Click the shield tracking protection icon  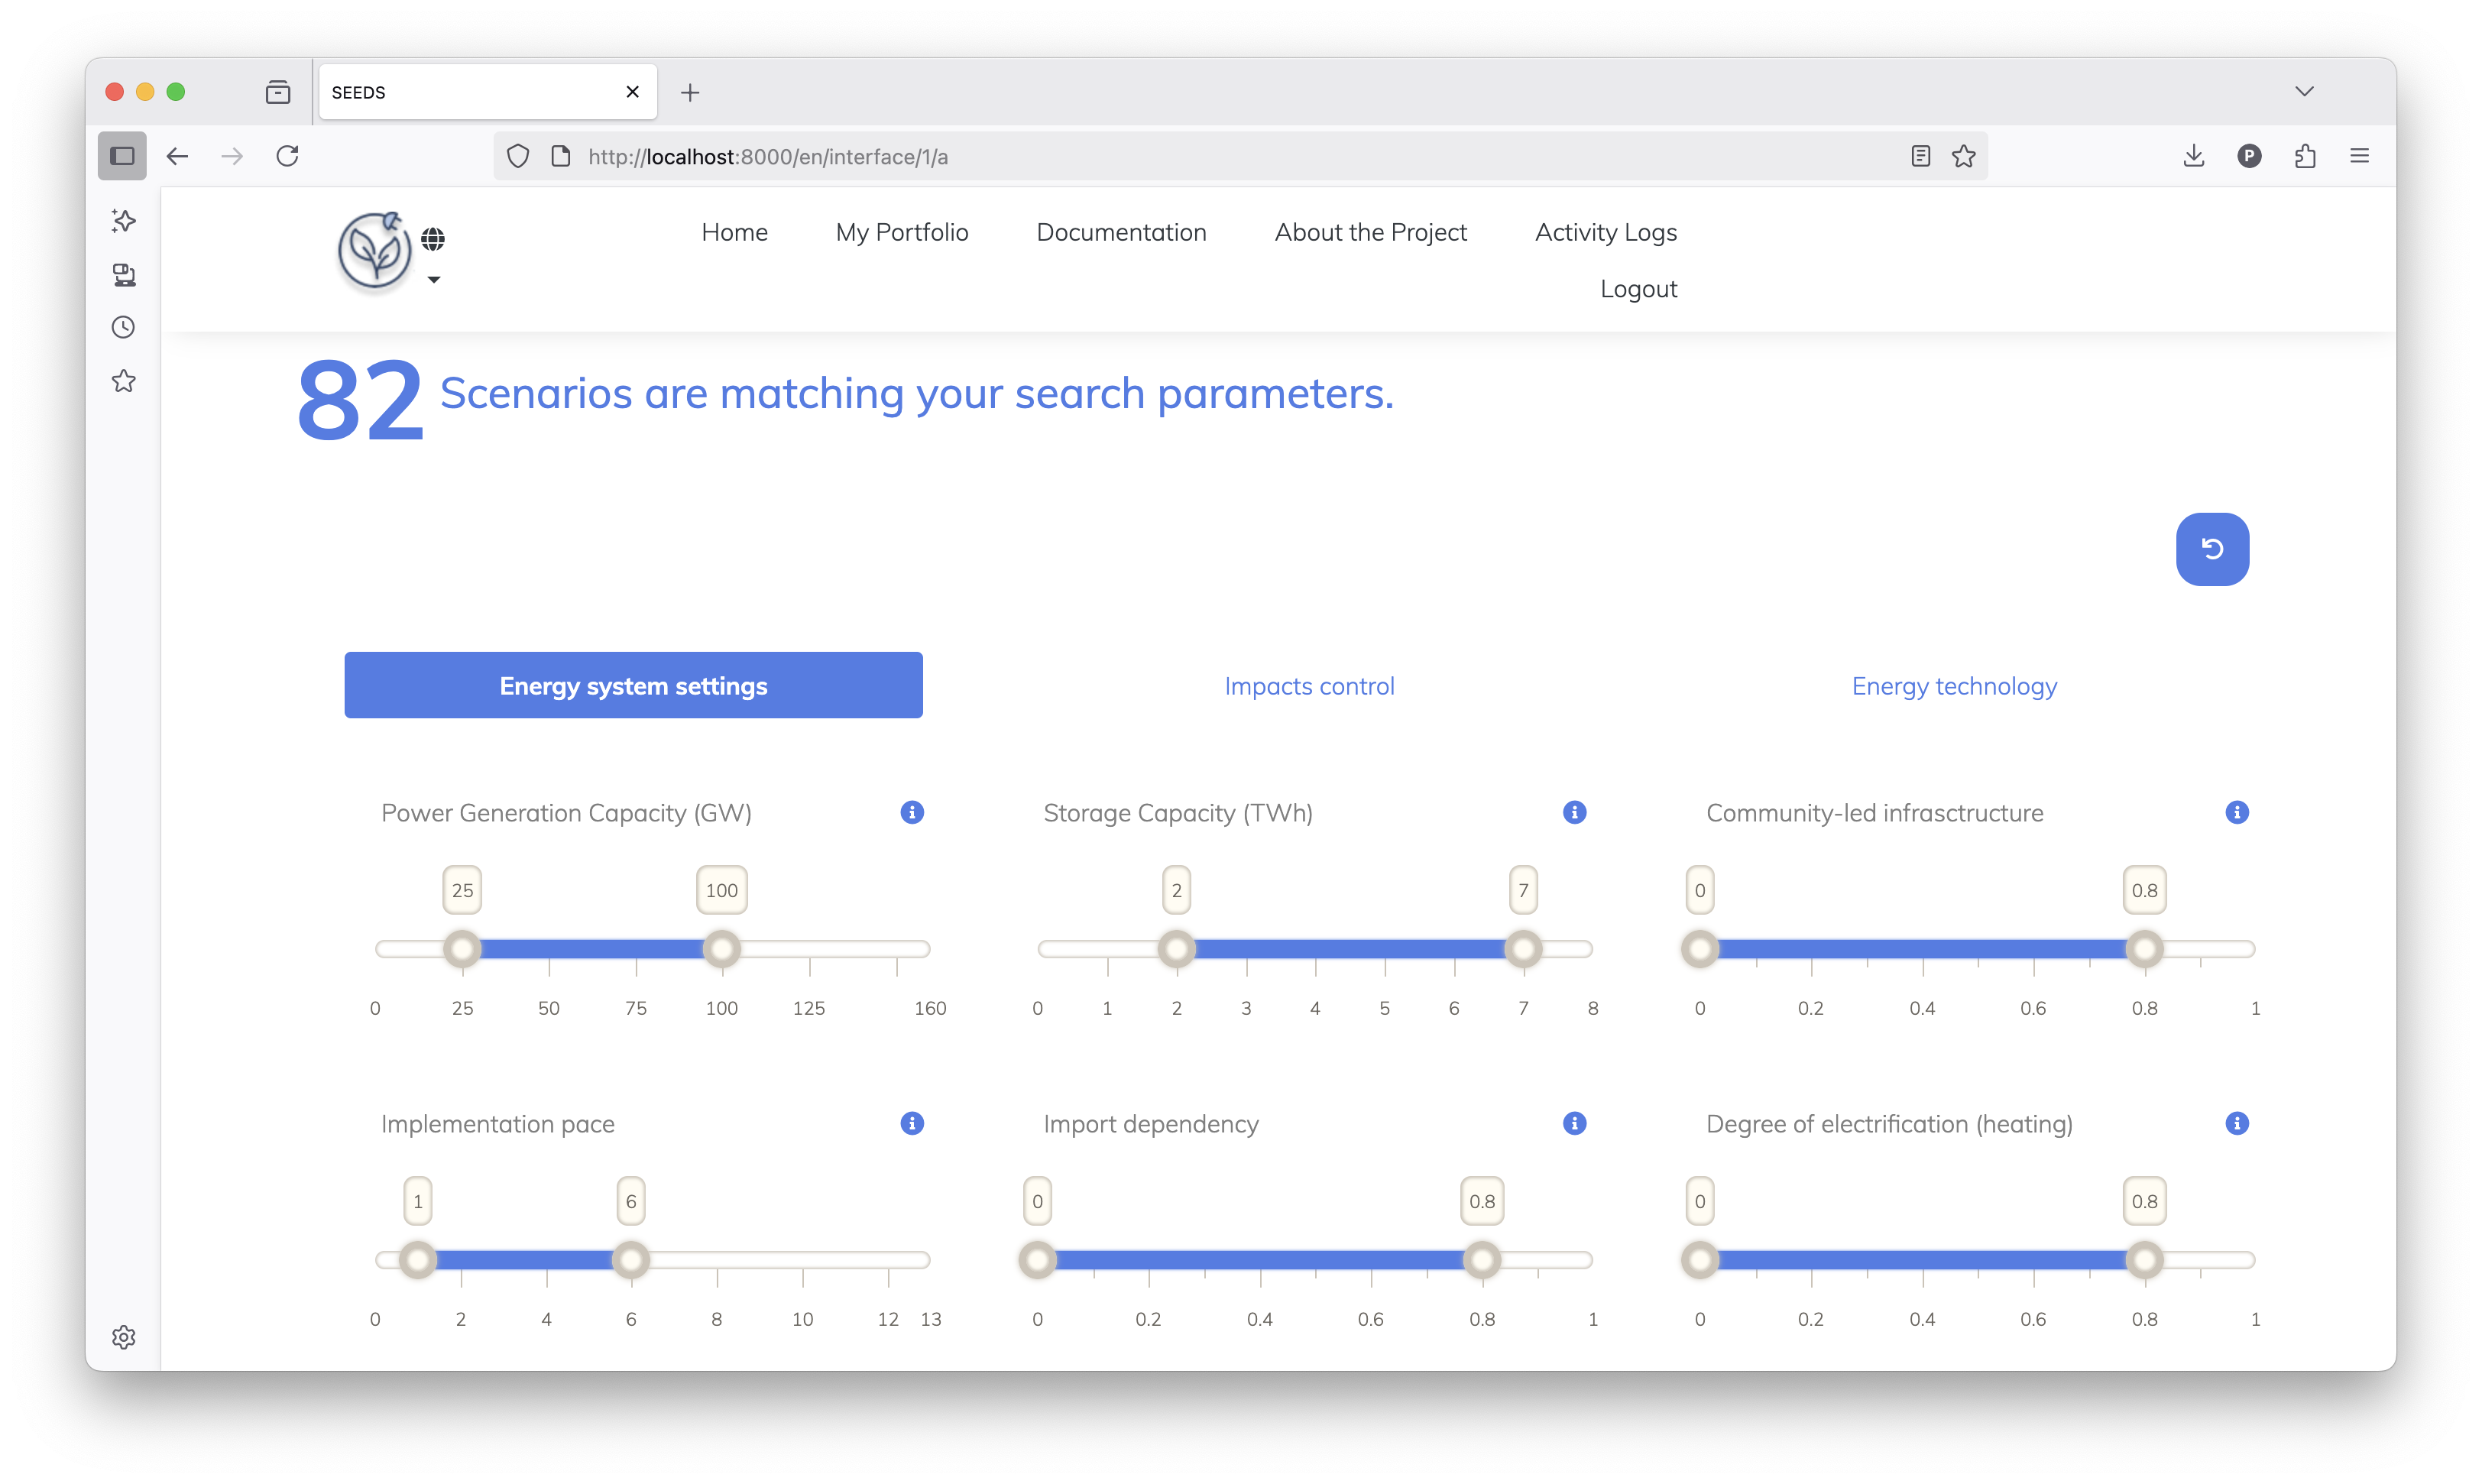517,156
